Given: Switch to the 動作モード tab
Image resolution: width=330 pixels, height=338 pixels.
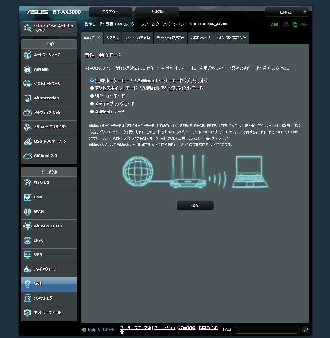Looking at the screenshot, I should (92, 38).
